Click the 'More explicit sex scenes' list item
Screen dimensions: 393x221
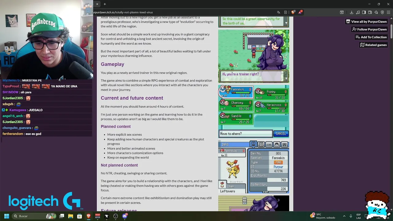click(124, 134)
